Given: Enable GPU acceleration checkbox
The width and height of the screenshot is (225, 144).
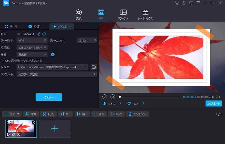Looking at the screenshot, I should coord(3,61).
